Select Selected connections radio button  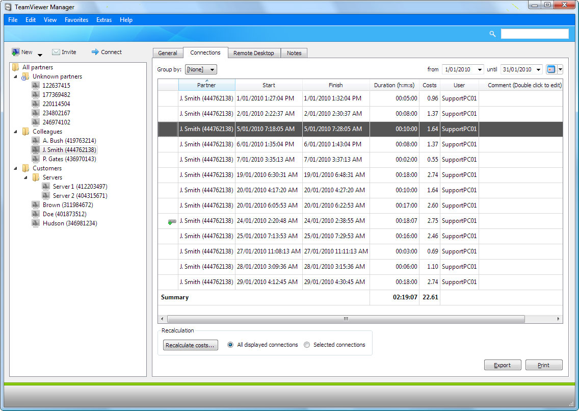click(306, 345)
